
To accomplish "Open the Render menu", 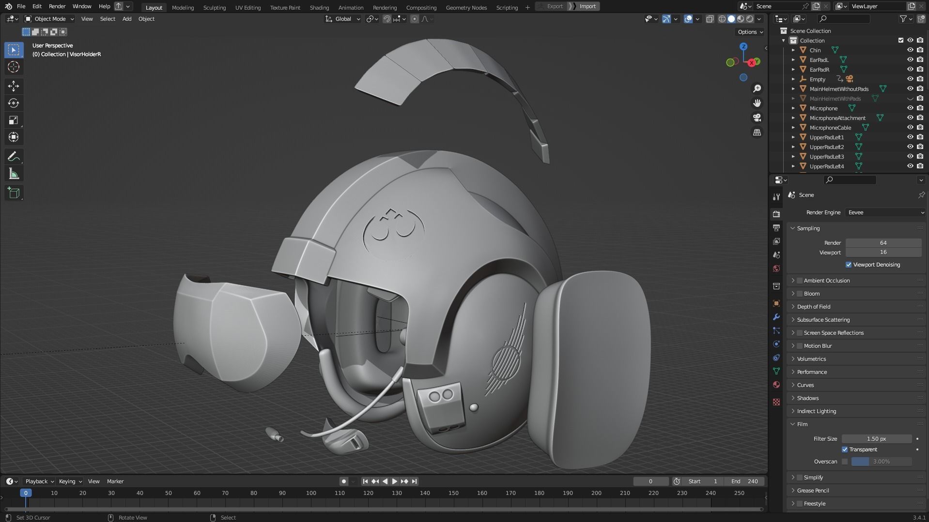I will (x=57, y=6).
